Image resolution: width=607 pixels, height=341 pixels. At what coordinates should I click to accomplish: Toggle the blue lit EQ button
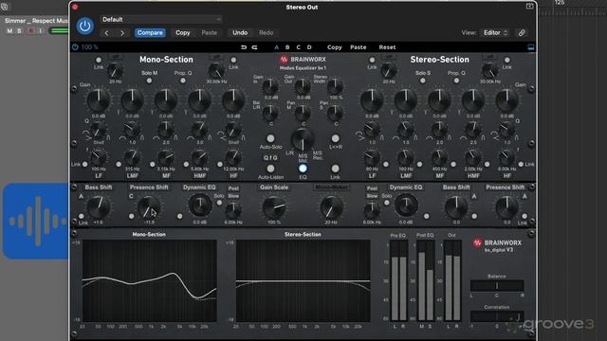pyautogui.click(x=303, y=169)
